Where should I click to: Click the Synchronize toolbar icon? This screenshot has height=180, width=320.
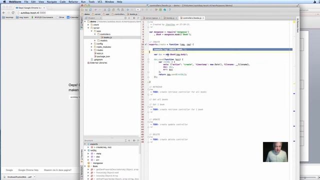tap(90, 10)
